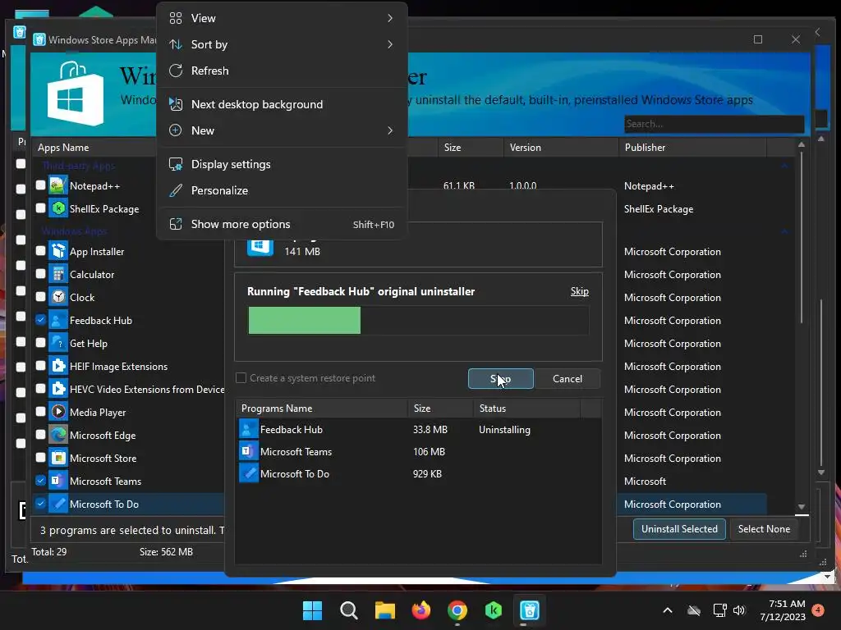Click the apps list vertical scrollbar
This screenshot has height=630, width=841.
[x=801, y=237]
